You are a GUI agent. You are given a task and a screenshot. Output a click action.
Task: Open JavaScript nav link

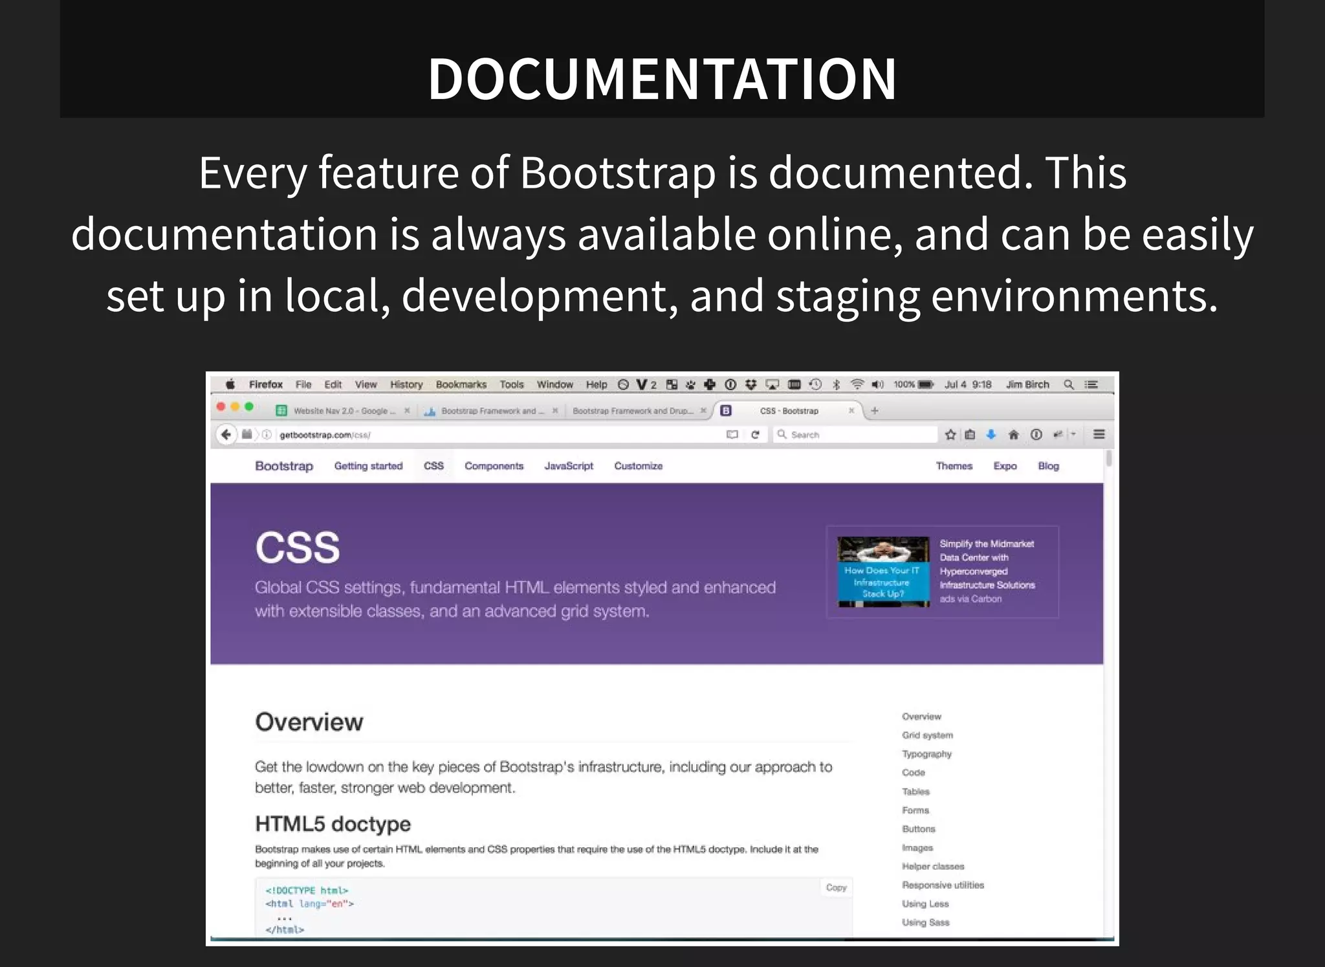[569, 466]
